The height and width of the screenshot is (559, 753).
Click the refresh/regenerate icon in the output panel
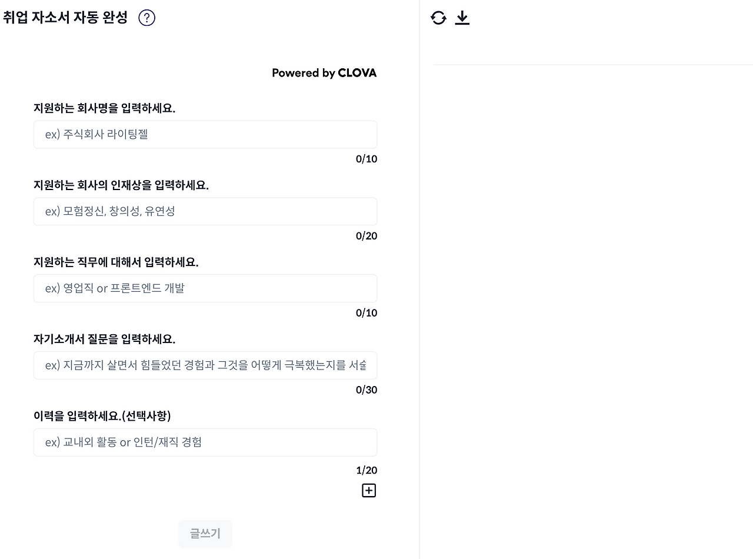438,18
